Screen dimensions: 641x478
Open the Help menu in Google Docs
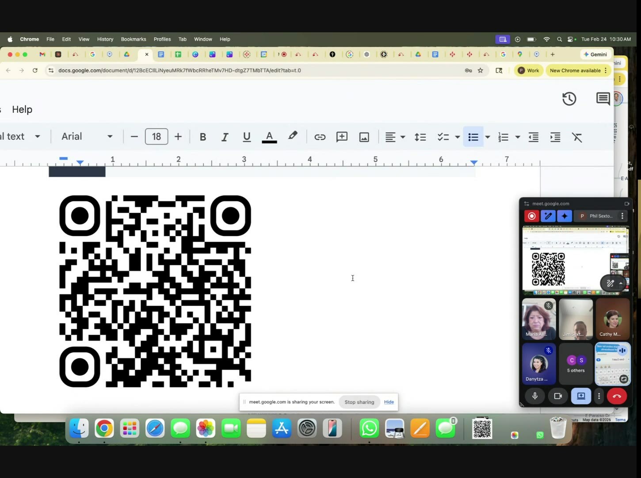click(22, 109)
